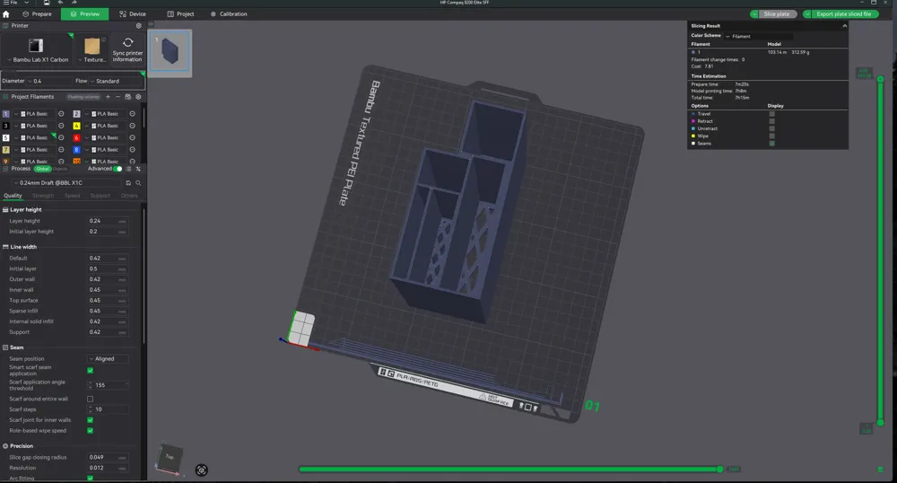897x483 pixels.
Task: Show Retract points in display options
Action: [x=771, y=121]
